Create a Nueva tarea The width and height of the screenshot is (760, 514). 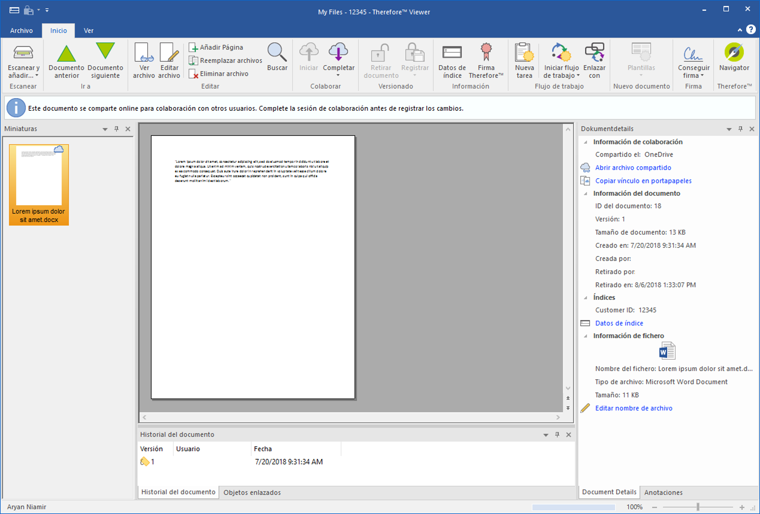[x=524, y=61]
